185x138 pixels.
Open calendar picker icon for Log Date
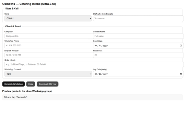(x=181, y=74)
